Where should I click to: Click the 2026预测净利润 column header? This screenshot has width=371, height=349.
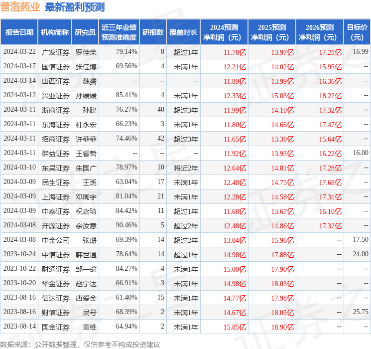pyautogui.click(x=320, y=32)
